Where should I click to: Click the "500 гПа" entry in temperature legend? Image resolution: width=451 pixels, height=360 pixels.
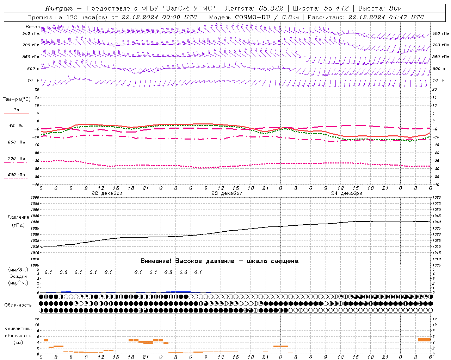pyautogui.click(x=17, y=175)
